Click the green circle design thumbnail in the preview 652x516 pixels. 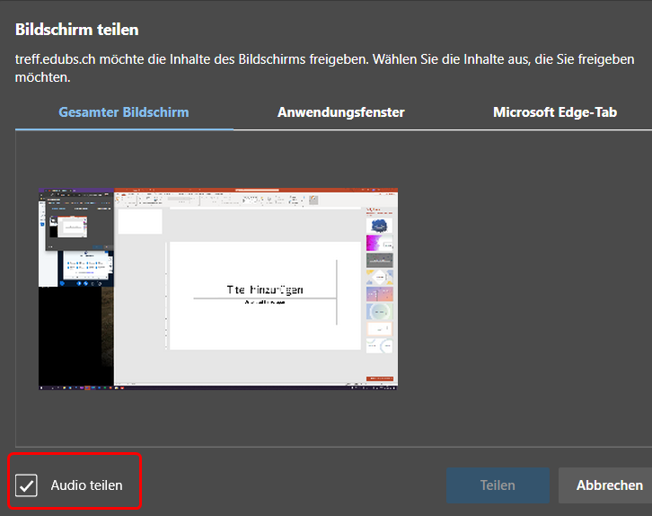click(379, 312)
